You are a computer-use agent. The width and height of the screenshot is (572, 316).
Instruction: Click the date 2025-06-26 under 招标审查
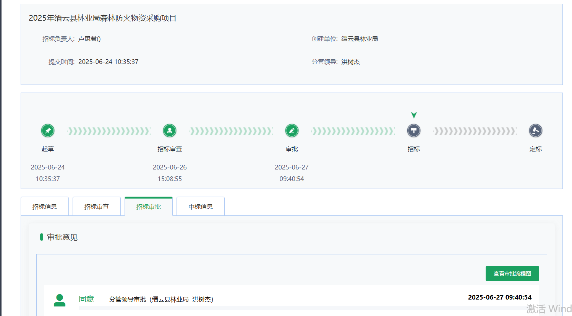pos(170,167)
